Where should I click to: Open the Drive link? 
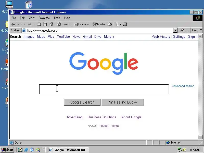click(x=98, y=37)
